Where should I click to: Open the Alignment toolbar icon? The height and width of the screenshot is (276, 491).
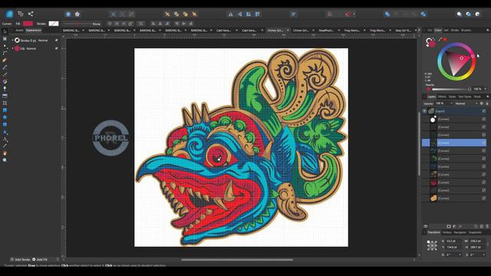(x=294, y=14)
